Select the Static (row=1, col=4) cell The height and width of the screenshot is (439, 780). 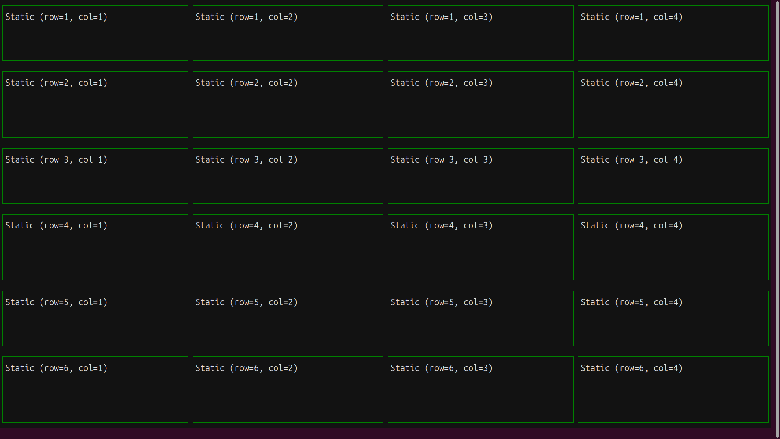point(673,33)
